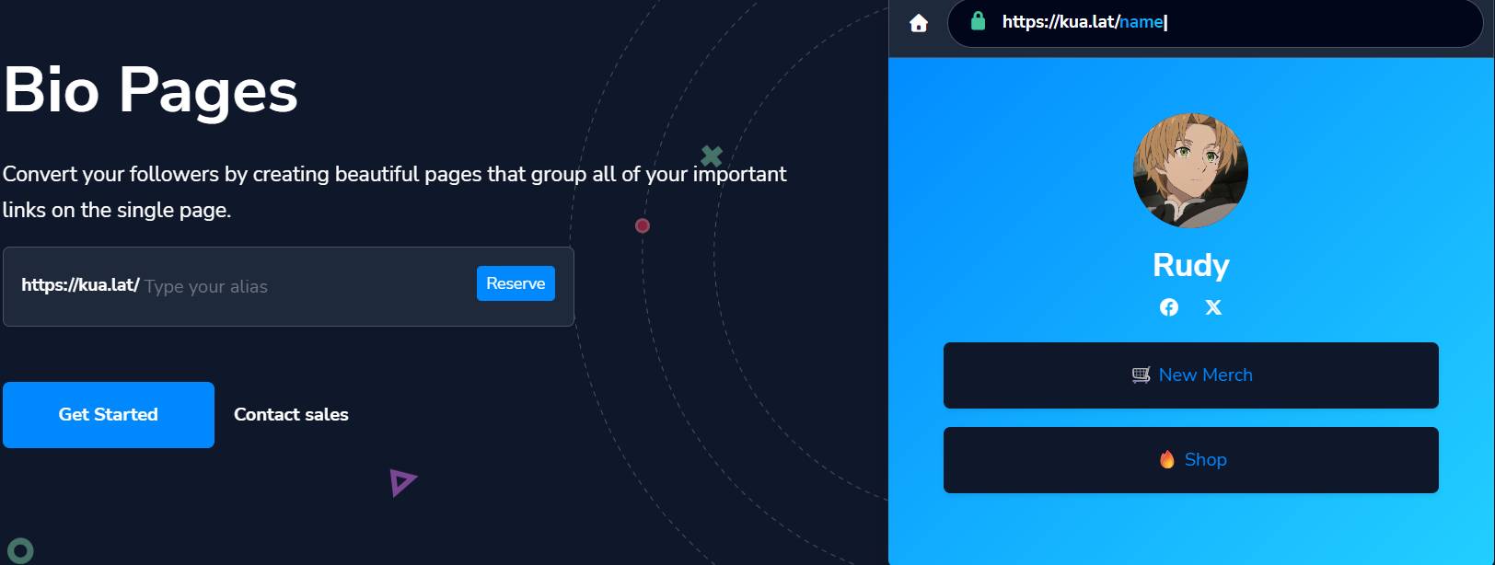The height and width of the screenshot is (565, 1495).
Task: Focus the 'Type your alias' field
Action: (304, 287)
